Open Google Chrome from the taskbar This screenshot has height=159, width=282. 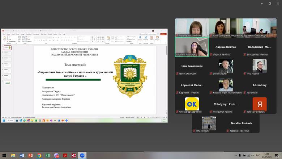(39, 155)
